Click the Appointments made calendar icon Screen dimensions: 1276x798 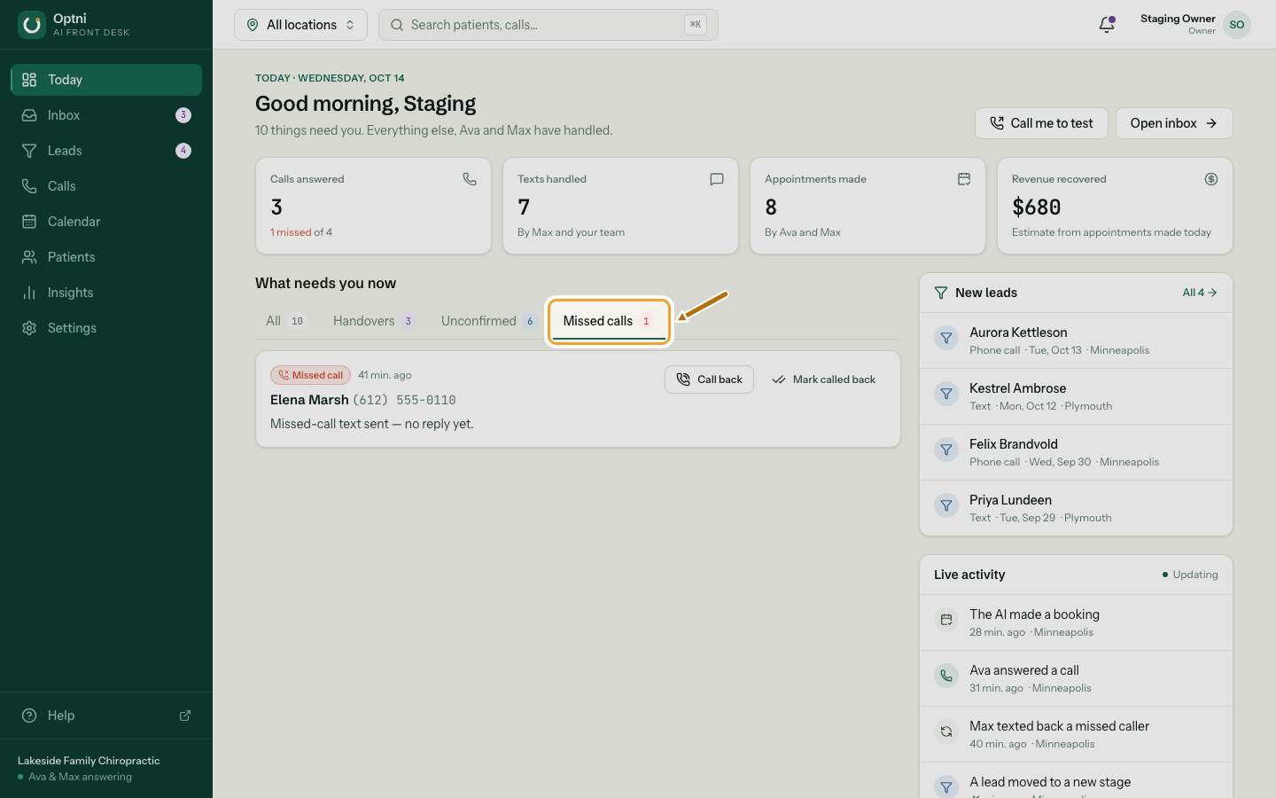point(964,179)
